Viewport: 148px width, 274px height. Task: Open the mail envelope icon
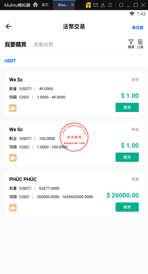[95, 5]
